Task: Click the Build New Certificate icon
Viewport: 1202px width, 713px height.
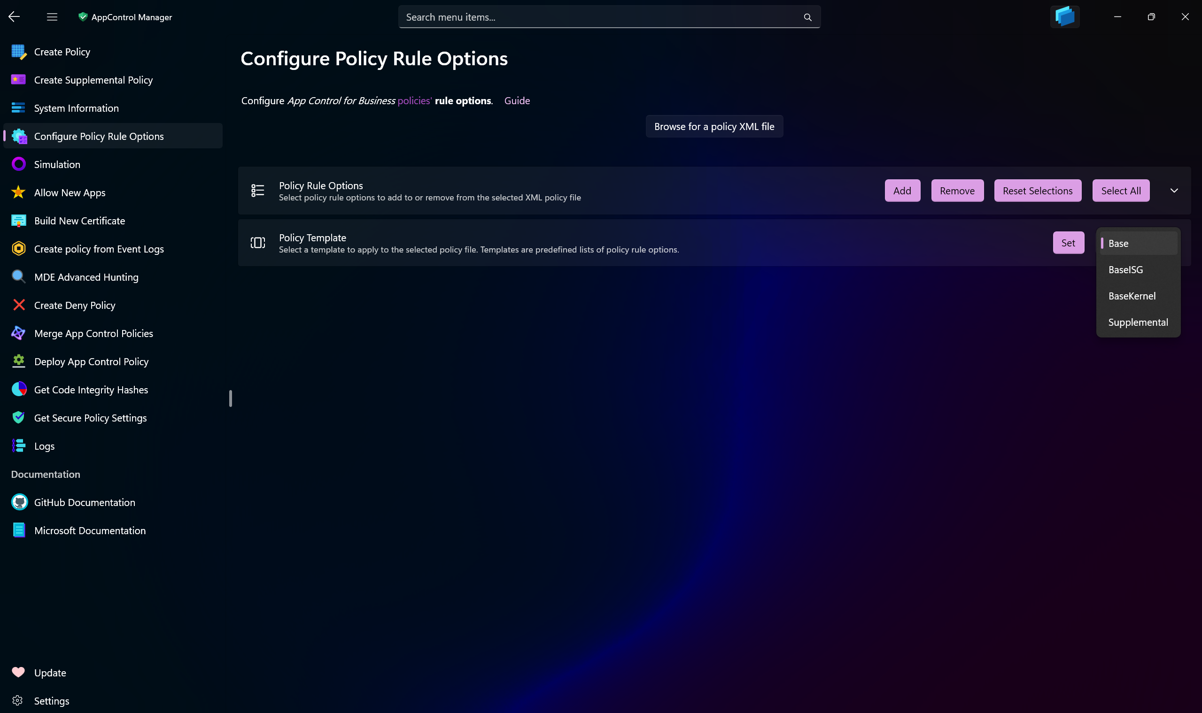Action: (x=19, y=221)
